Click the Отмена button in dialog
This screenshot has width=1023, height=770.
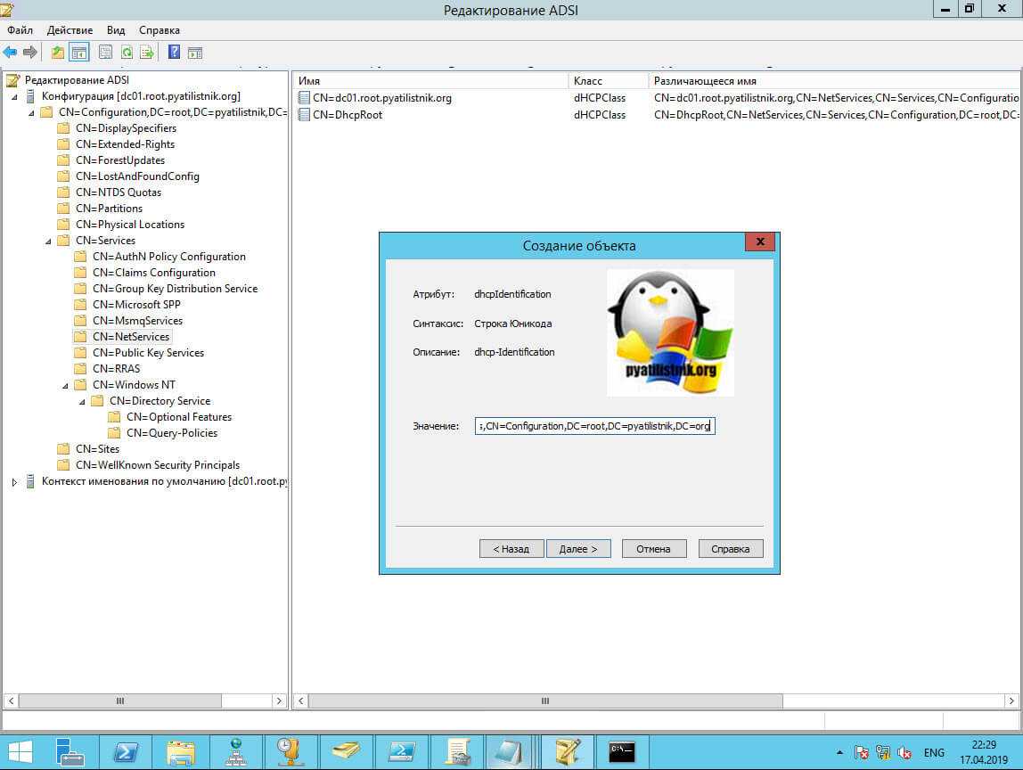(653, 549)
